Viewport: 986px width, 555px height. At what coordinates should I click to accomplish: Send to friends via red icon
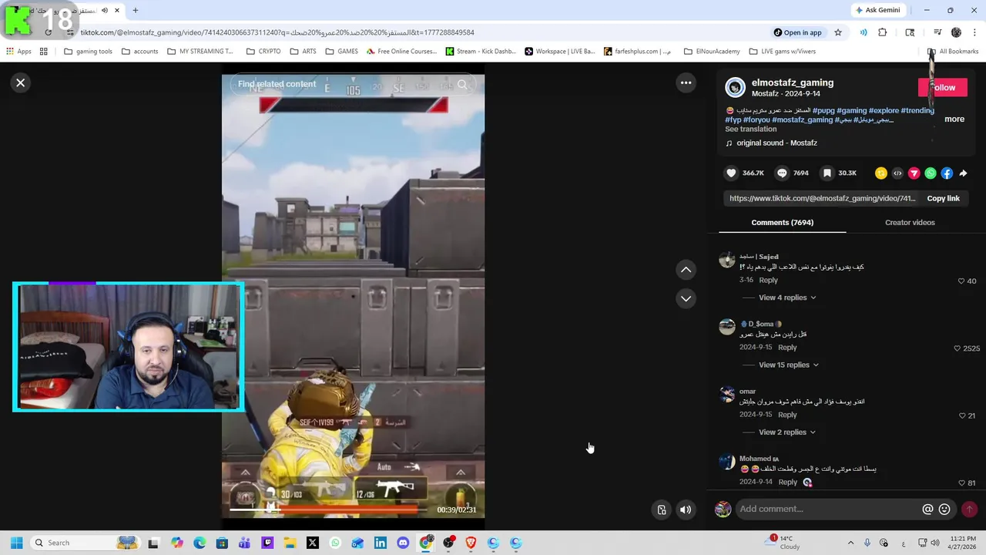[914, 173]
